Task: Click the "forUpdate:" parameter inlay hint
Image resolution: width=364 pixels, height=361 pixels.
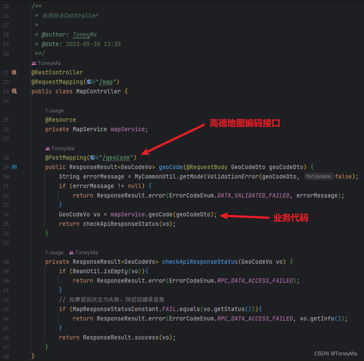Action: (319, 176)
